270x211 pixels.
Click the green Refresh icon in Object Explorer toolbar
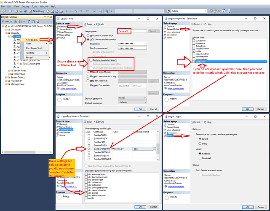33,22
